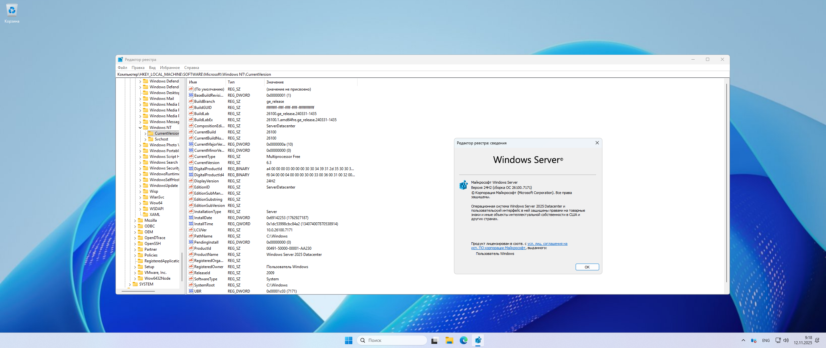Click the volume speaker tray icon
Viewport: 826px width, 348px height.
tap(786, 340)
